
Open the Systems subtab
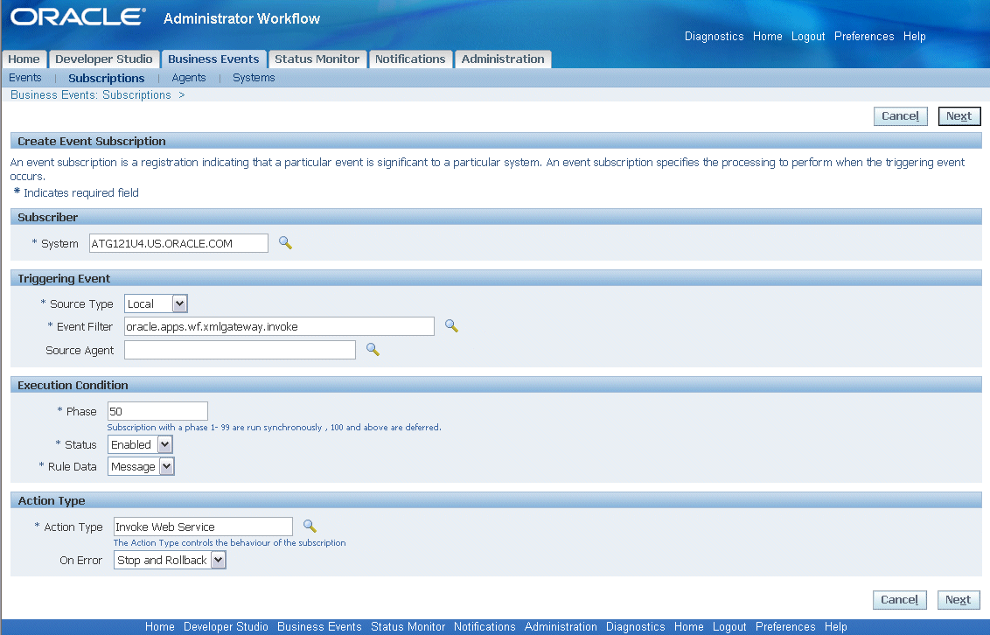tap(254, 78)
